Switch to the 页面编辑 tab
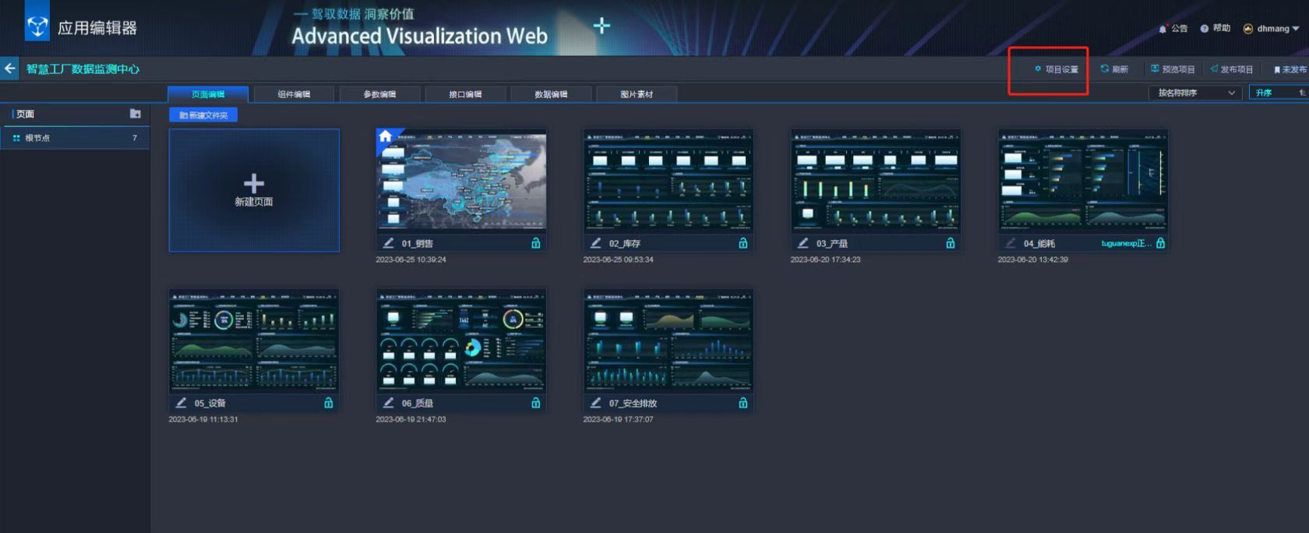Image resolution: width=1309 pixels, height=533 pixels. [x=208, y=94]
